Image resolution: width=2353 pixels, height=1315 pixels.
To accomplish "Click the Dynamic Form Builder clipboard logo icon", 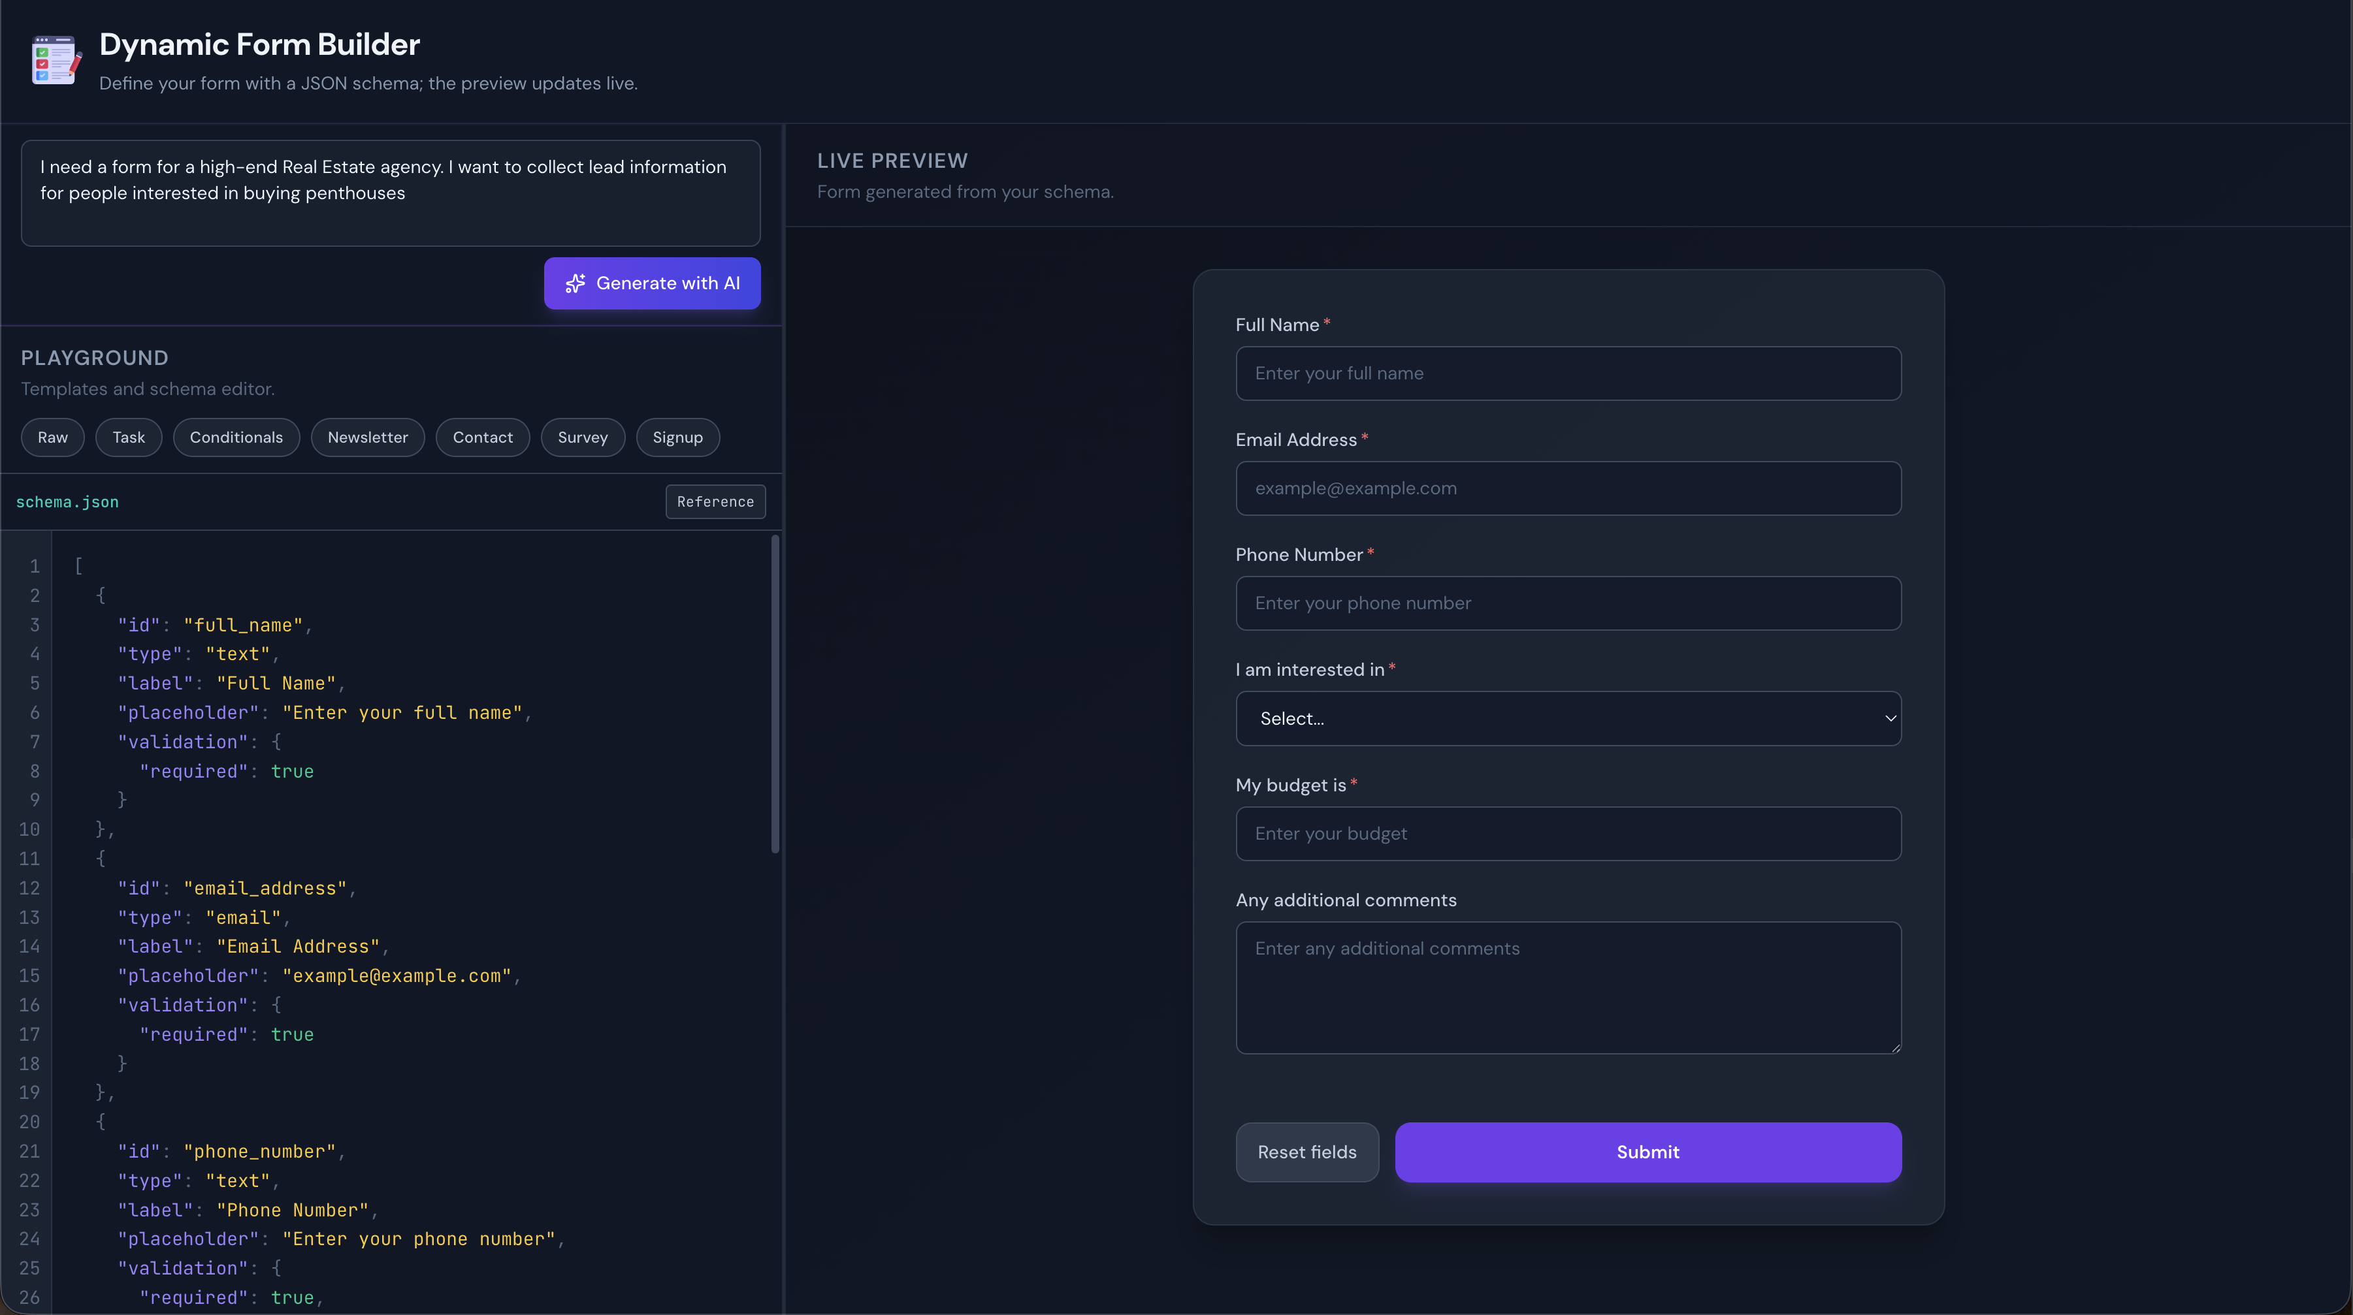I will (54, 60).
